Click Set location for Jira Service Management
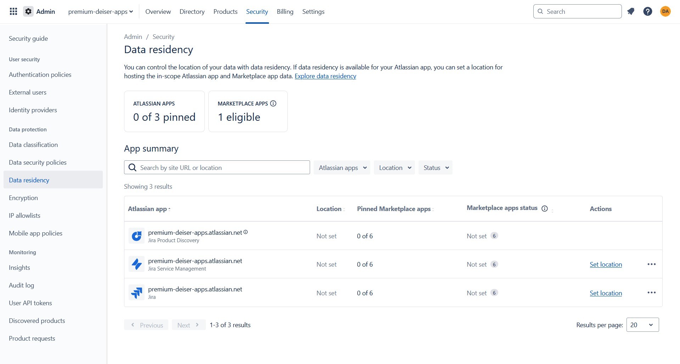 tap(606, 264)
